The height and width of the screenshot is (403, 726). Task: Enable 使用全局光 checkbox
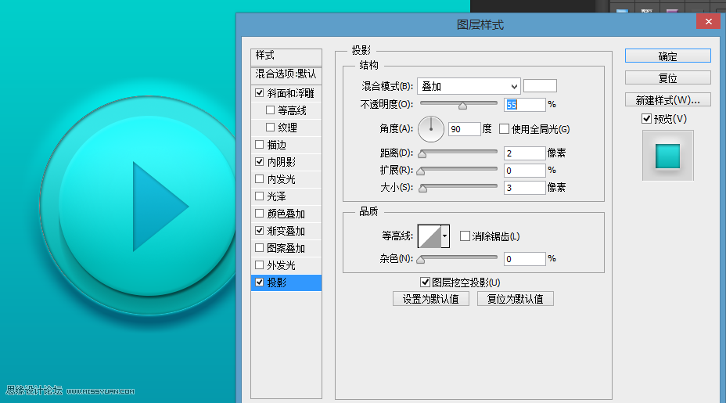point(505,129)
